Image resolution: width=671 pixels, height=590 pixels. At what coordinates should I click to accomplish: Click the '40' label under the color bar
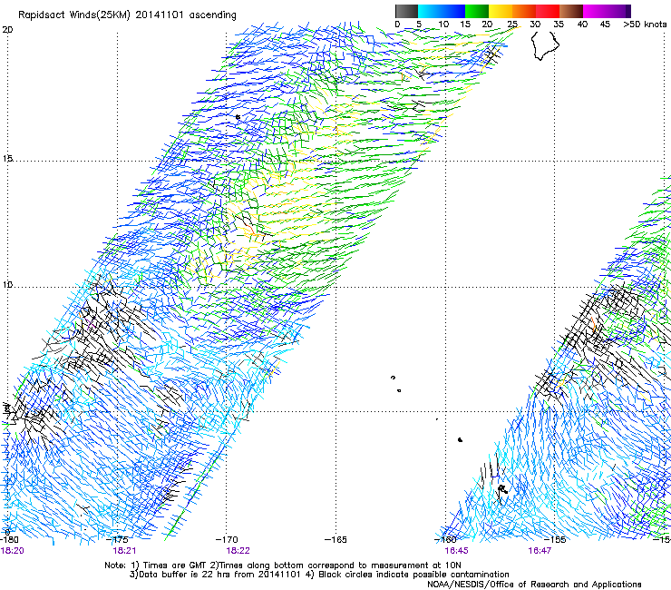click(582, 25)
